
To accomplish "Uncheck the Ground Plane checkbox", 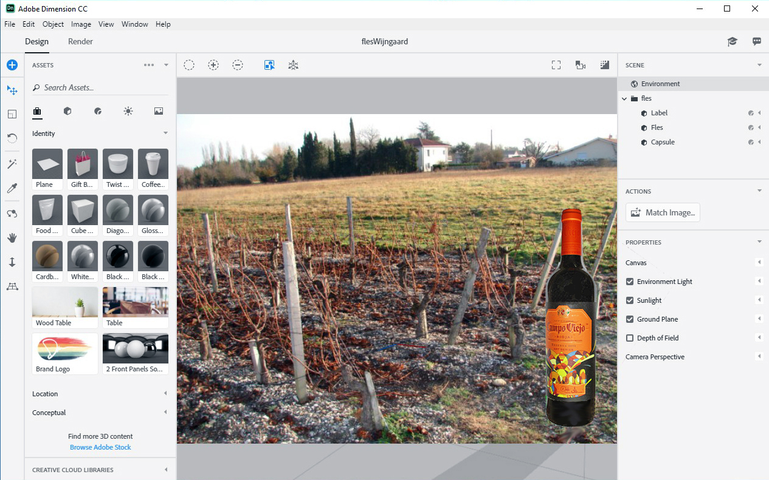I will [630, 319].
